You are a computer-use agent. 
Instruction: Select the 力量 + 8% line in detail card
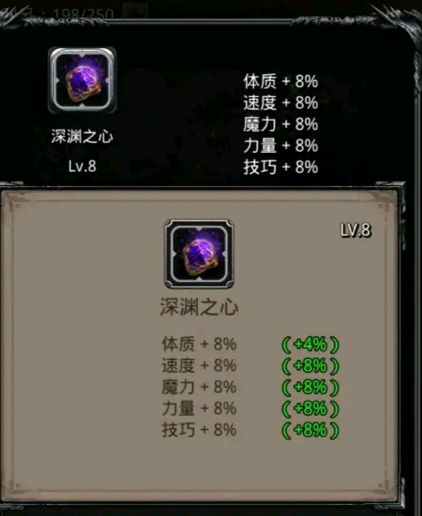click(x=199, y=408)
